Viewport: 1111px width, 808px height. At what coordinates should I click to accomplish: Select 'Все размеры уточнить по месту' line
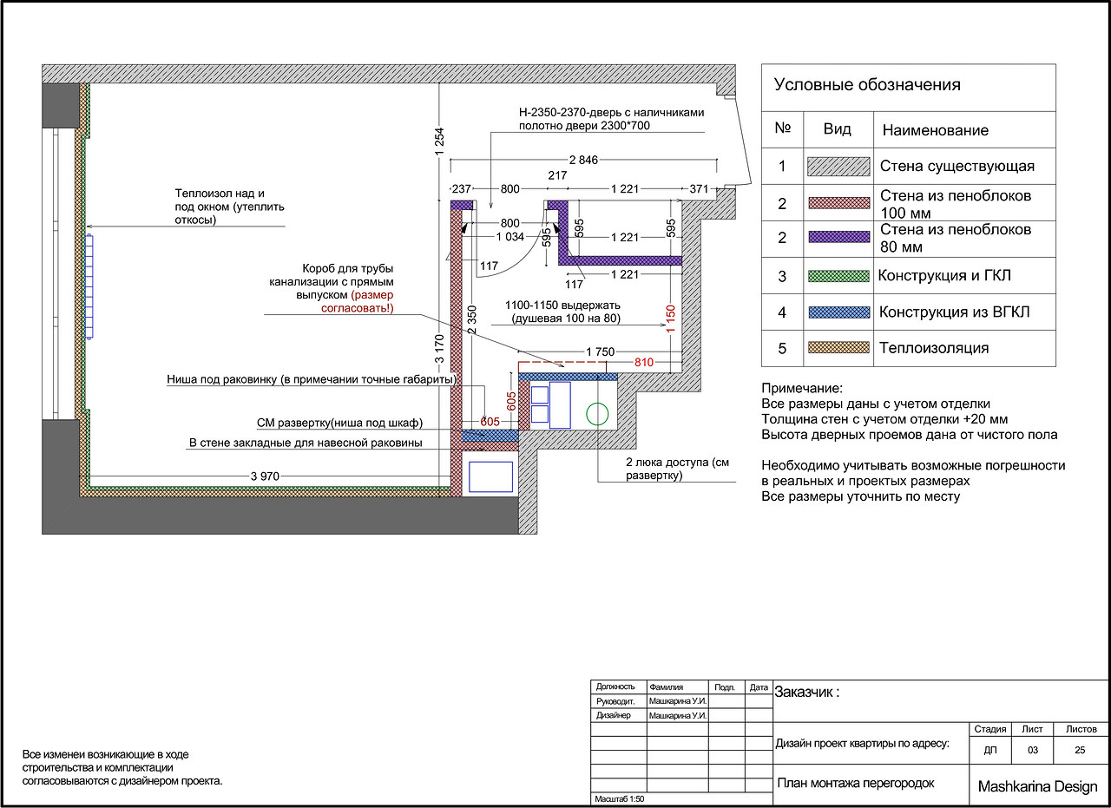860,496
